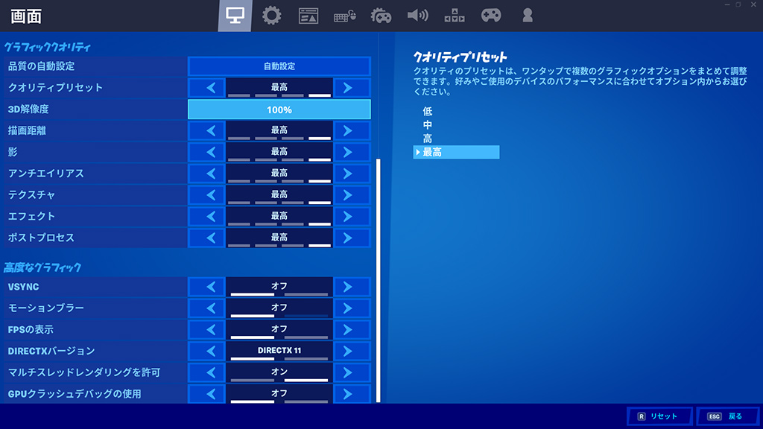Image resolution: width=763 pixels, height=429 pixels.
Task: Click the 3D解像度 row label
Action: click(28, 109)
